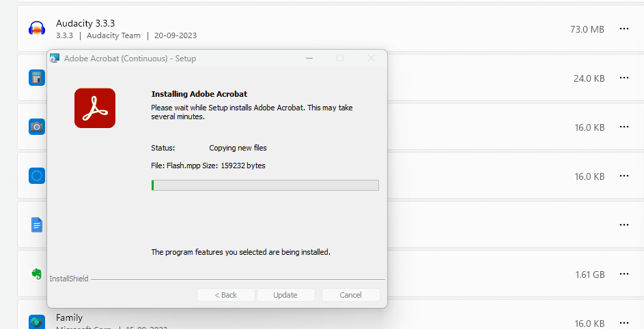This screenshot has width=644, height=329.
Task: Click the InstallShield label in Setup
Action: [x=69, y=279]
